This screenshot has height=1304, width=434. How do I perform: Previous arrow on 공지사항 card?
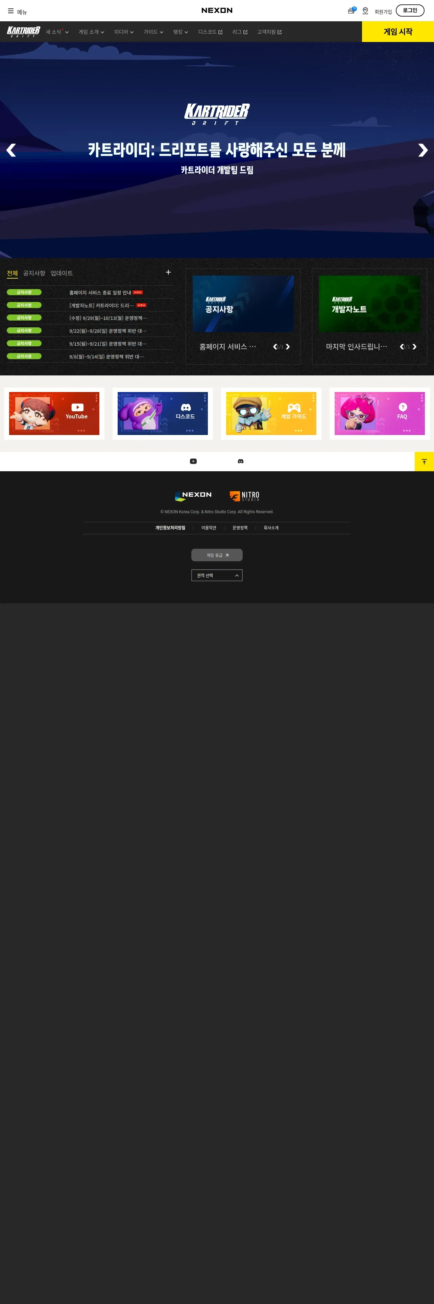click(x=275, y=347)
